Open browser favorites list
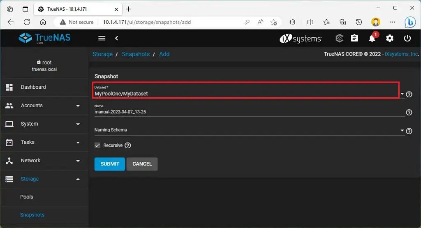 [326, 22]
